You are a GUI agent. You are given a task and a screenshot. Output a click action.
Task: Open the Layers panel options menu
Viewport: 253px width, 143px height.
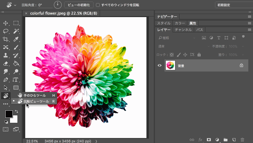[249, 30]
